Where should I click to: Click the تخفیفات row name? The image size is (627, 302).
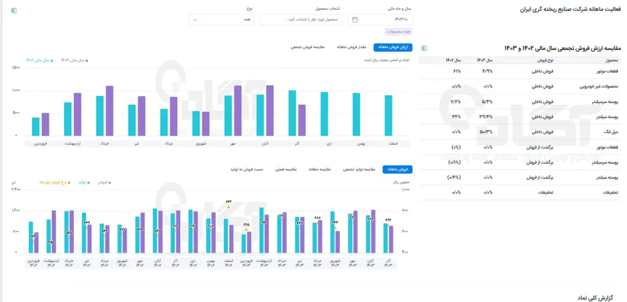pyautogui.click(x=610, y=193)
